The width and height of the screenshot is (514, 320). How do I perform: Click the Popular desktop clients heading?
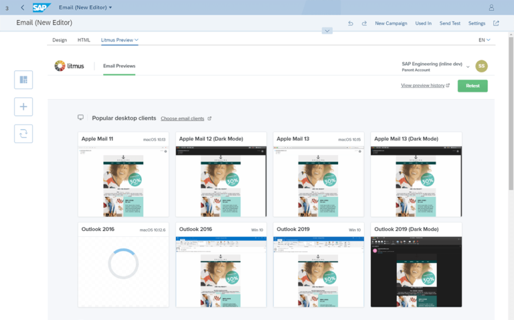pyautogui.click(x=124, y=118)
